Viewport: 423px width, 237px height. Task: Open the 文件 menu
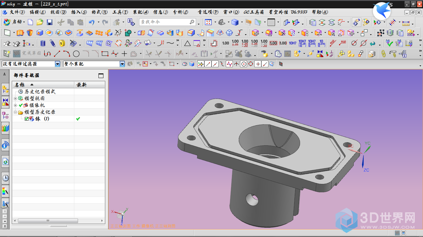coord(17,12)
